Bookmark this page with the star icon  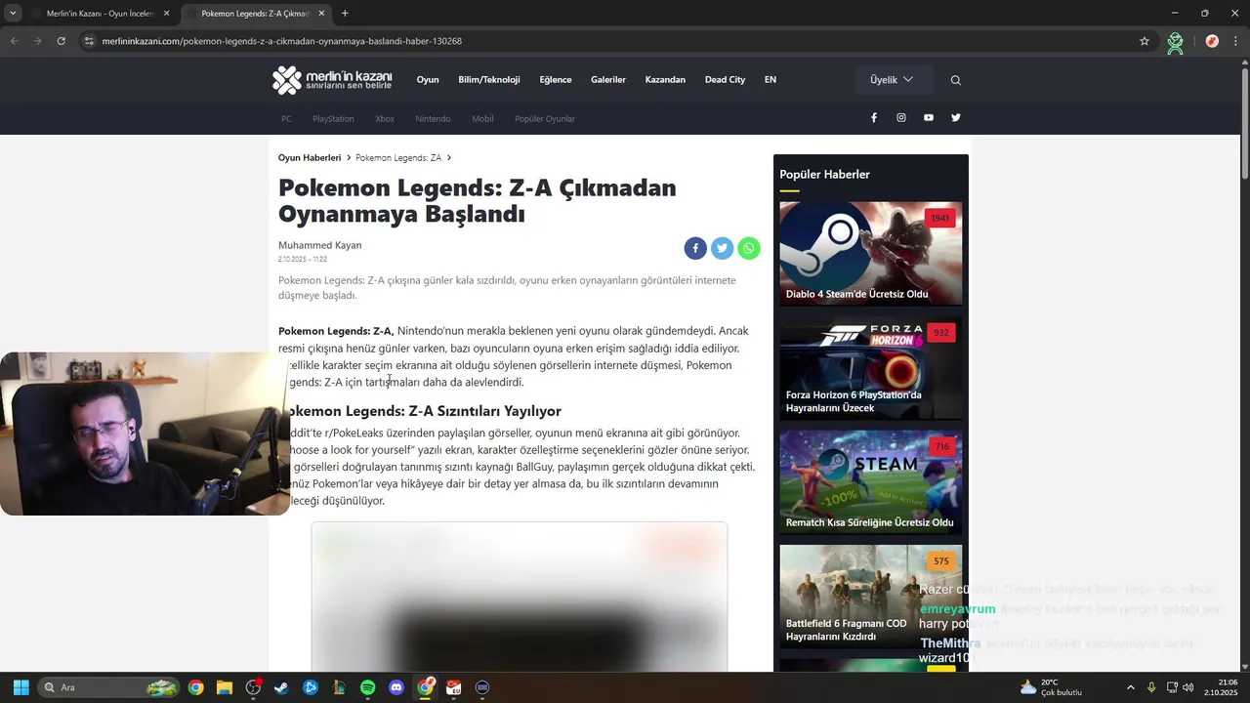(x=1145, y=41)
